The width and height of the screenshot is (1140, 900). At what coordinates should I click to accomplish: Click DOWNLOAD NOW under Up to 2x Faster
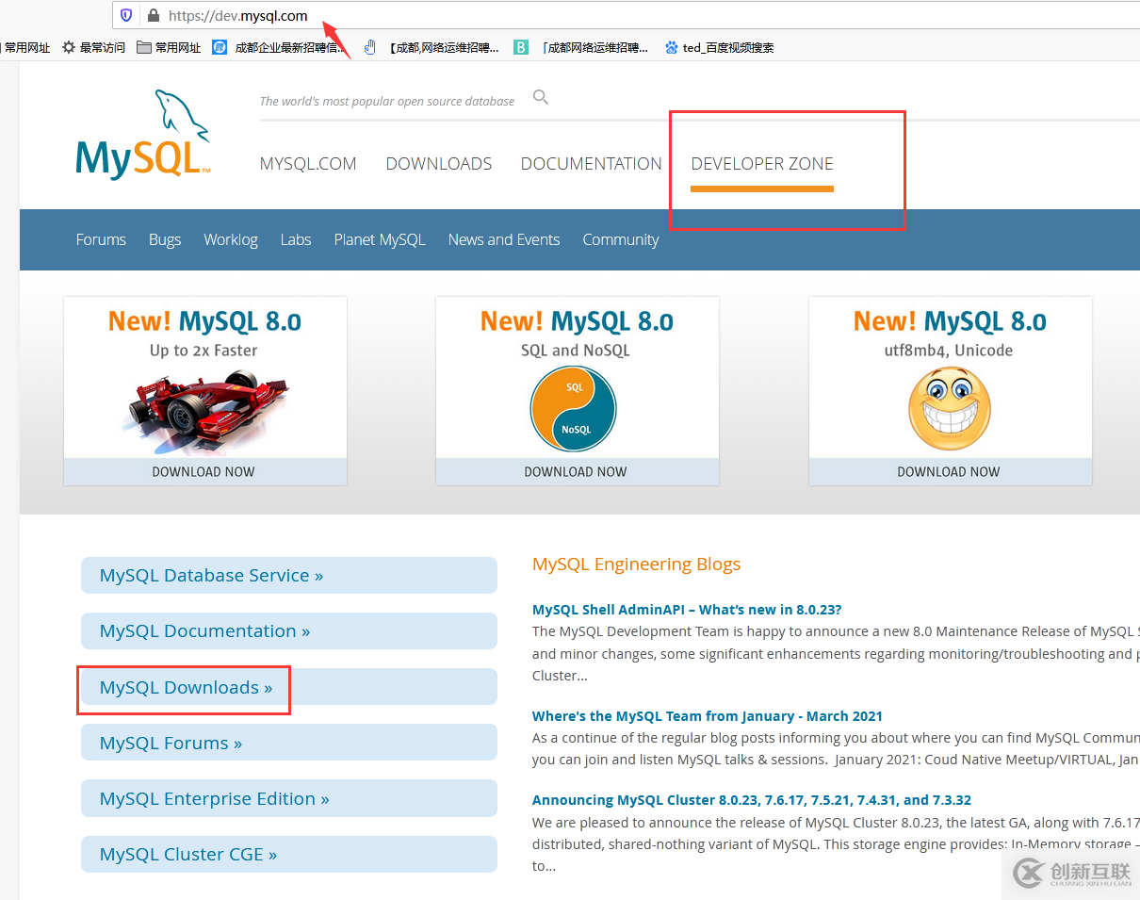(204, 471)
